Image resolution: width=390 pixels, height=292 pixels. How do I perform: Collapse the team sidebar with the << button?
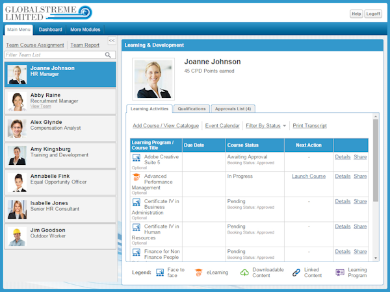click(x=112, y=40)
